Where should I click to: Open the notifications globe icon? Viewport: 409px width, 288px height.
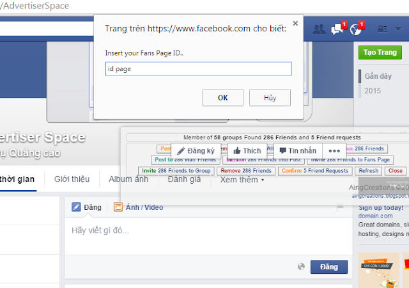pos(357,29)
